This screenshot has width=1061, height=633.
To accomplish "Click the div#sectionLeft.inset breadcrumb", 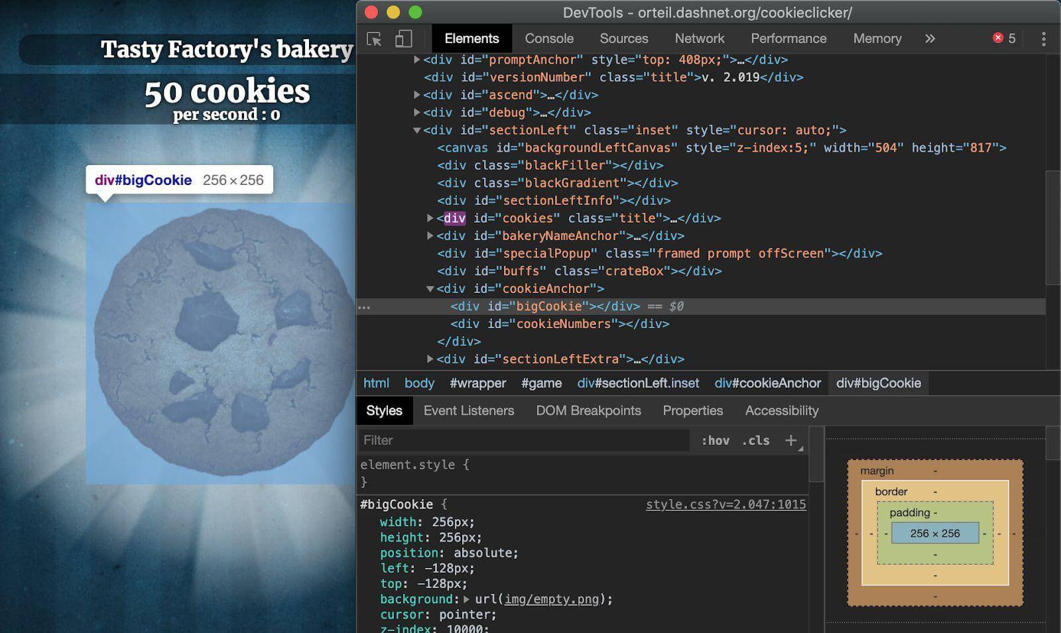I will 638,383.
